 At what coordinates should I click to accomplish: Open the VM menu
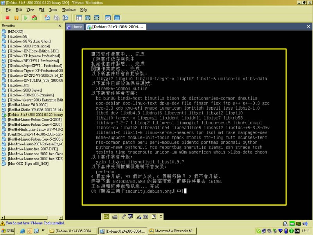click(41, 10)
